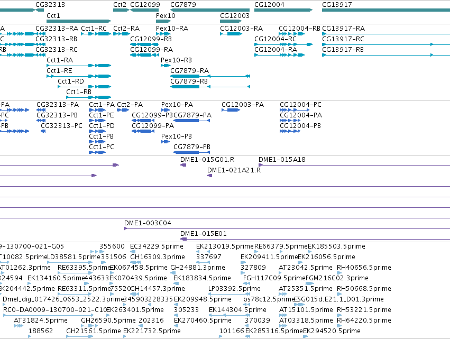Select transcript Cct1-RA
Viewport: 450px width, 339px height.
[79, 66]
